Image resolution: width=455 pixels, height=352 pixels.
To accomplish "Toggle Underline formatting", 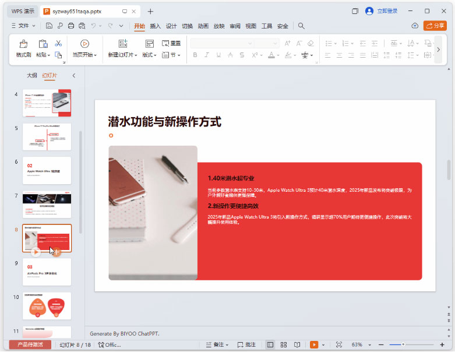I will click(x=218, y=55).
